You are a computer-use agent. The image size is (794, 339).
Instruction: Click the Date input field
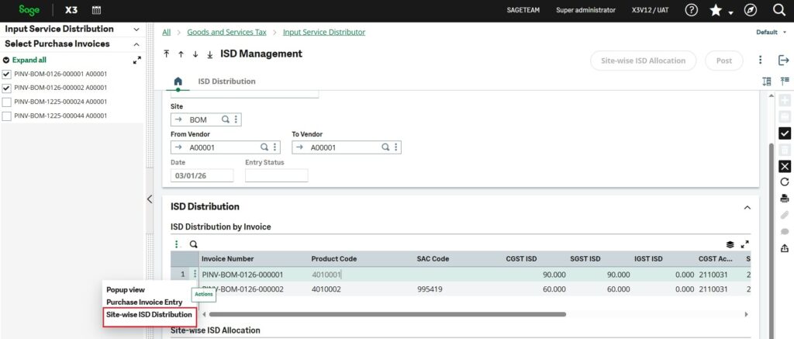coord(202,175)
